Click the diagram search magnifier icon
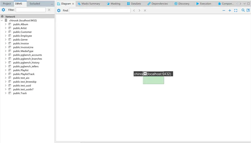 tap(243, 10)
